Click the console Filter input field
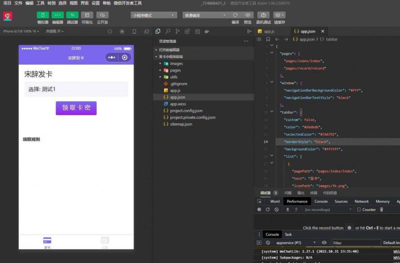 pos(355,243)
